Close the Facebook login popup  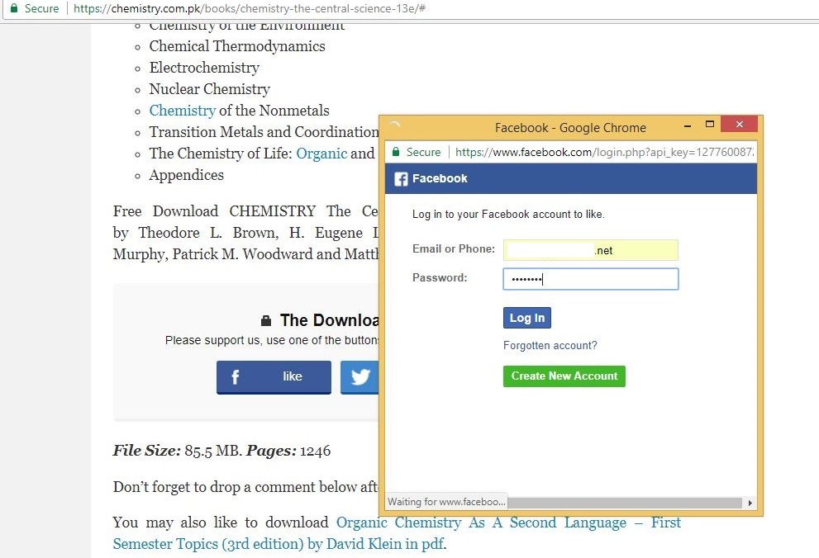tap(739, 125)
